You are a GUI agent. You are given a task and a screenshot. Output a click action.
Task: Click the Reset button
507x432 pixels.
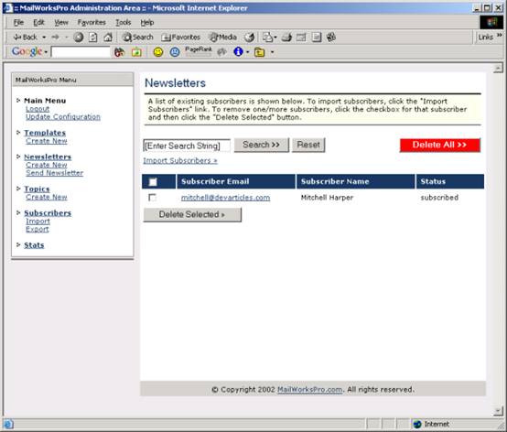pyautogui.click(x=308, y=145)
